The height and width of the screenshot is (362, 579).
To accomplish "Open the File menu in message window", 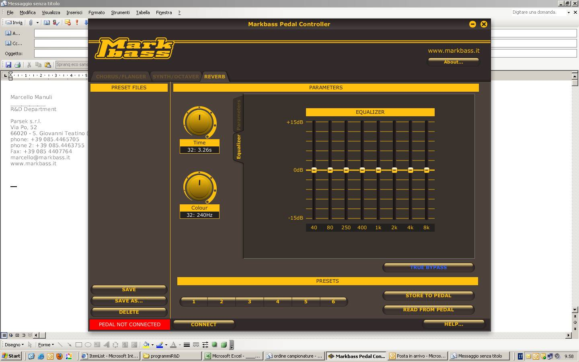I will point(10,12).
